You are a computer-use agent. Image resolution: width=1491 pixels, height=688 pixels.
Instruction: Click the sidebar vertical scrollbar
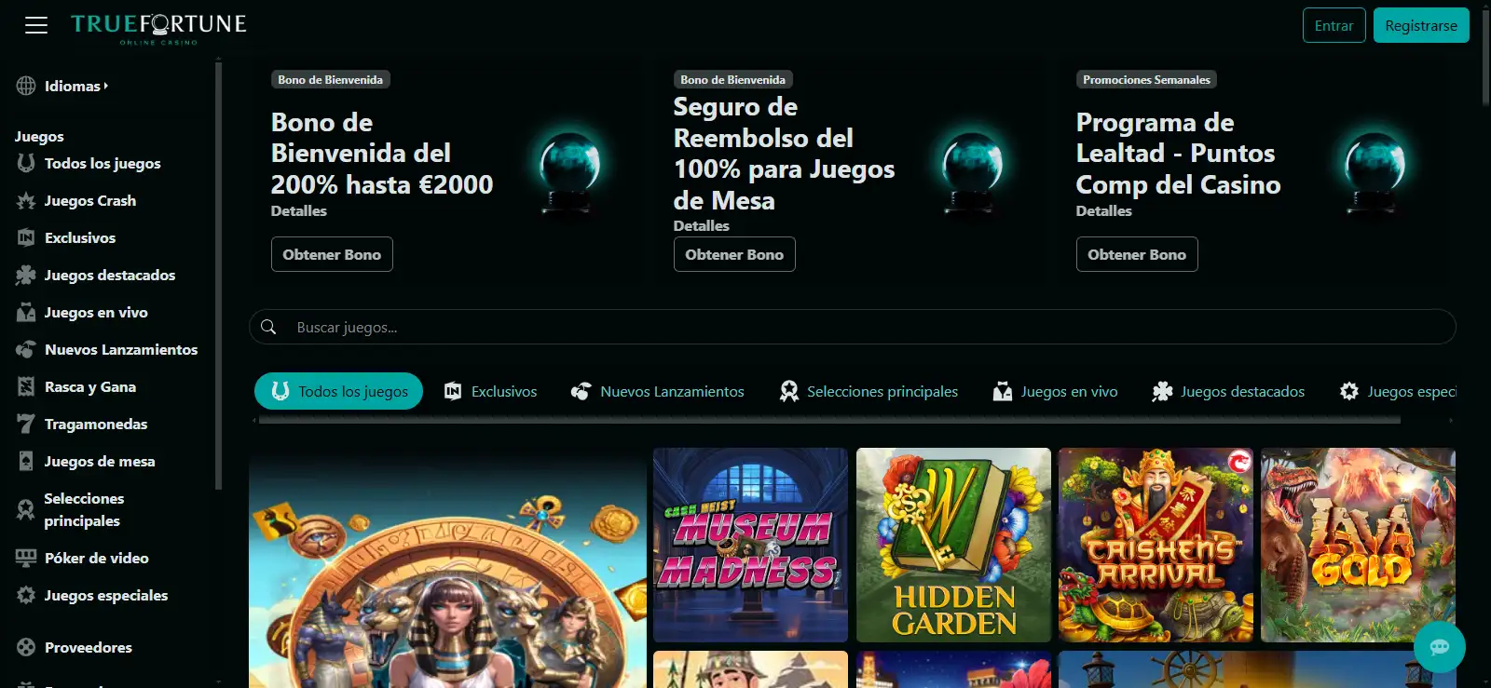pos(218,275)
